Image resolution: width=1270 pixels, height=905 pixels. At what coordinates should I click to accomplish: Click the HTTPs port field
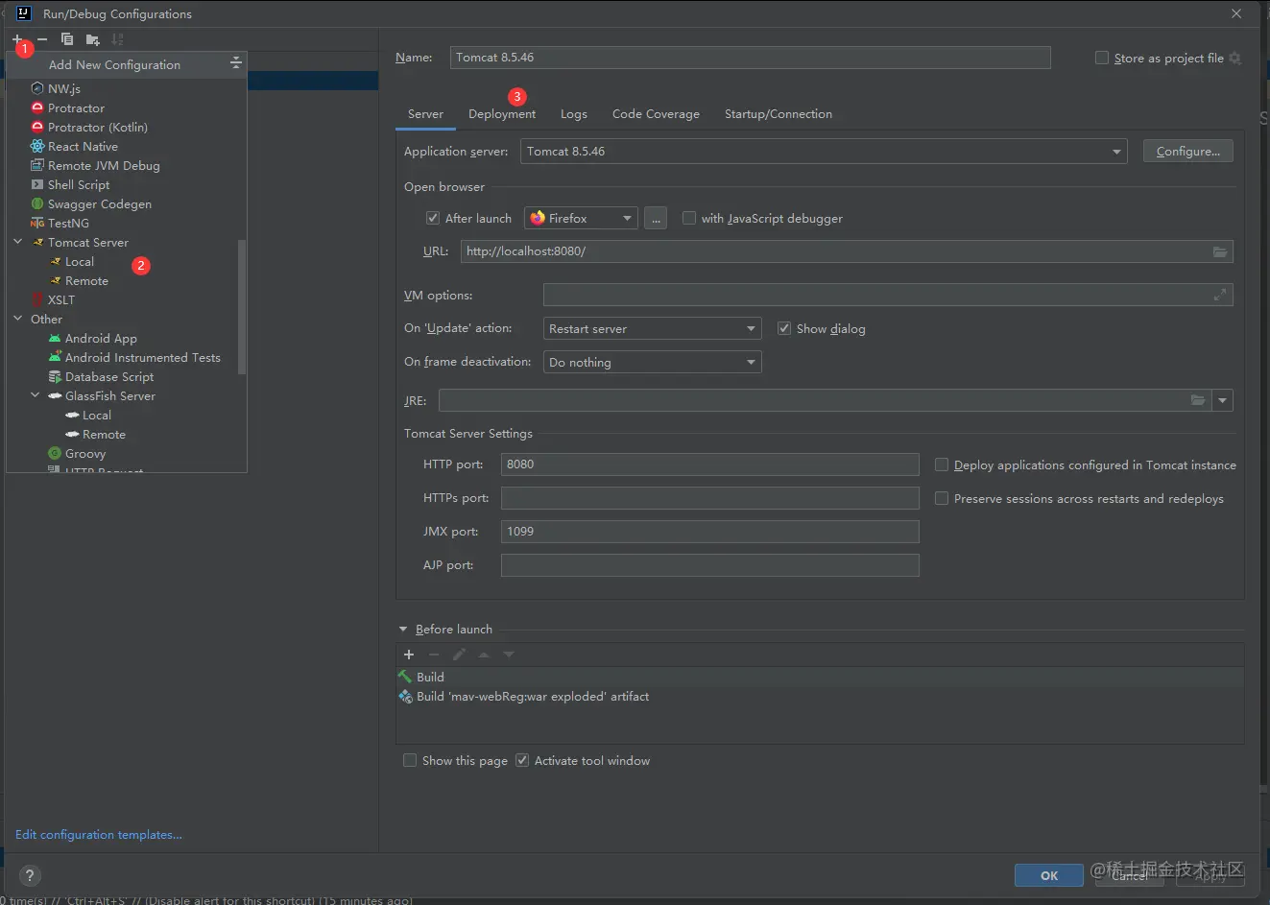tap(710, 498)
